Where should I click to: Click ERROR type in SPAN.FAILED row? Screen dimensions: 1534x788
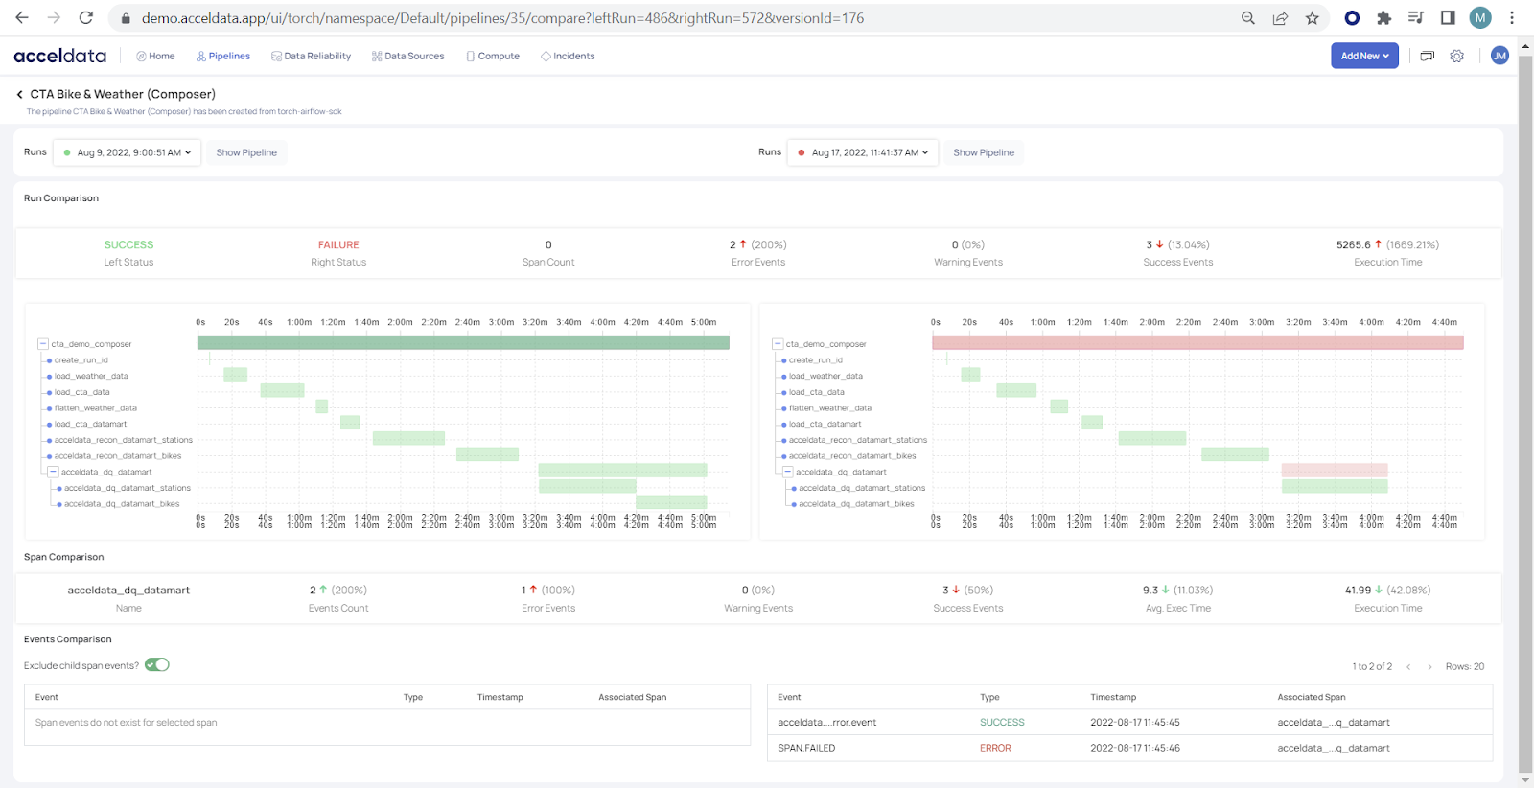point(995,748)
